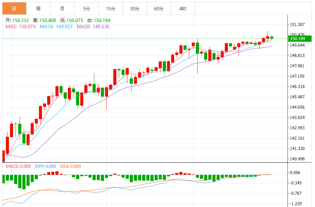Click the latest green candlestick at chart's right edge
The height and width of the screenshot is (207, 315).
(x=272, y=38)
